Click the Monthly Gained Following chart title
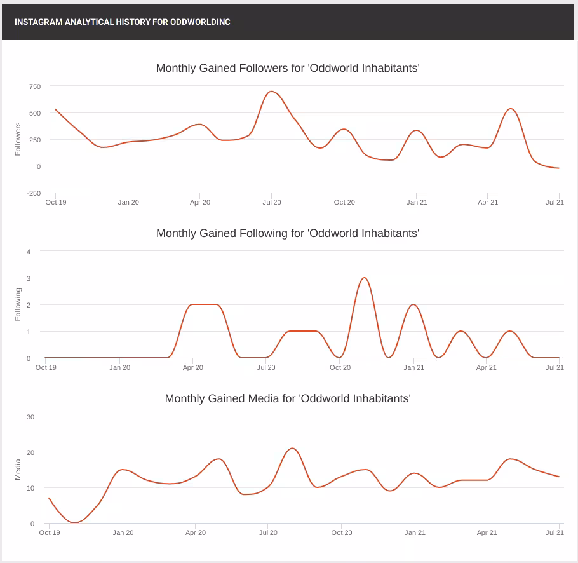This screenshot has width=578, height=563. coord(288,233)
